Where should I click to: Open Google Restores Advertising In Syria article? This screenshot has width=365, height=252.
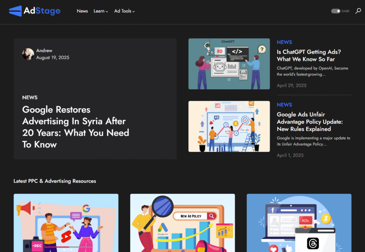click(76, 127)
